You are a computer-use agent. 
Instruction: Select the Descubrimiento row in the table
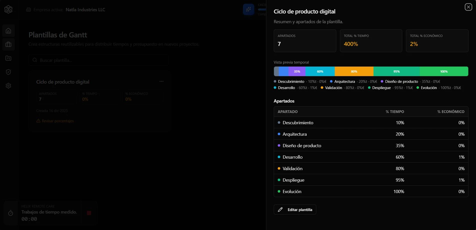371,122
